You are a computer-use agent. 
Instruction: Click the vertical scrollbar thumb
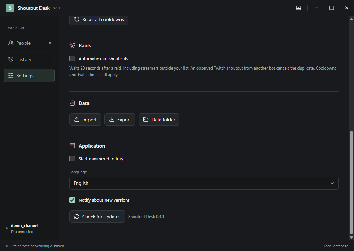coord(351,182)
